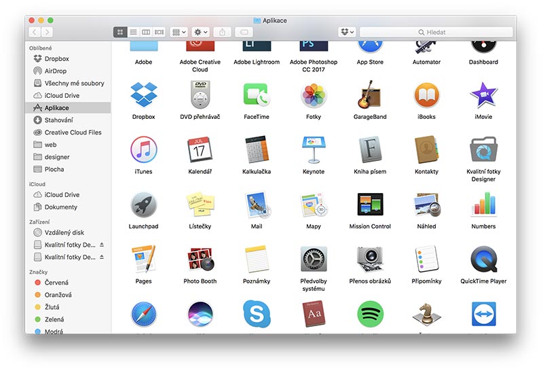Image resolution: width=543 pixels, height=386 pixels.
Task: Select Kalkulačka calculator icon
Action: point(257,149)
